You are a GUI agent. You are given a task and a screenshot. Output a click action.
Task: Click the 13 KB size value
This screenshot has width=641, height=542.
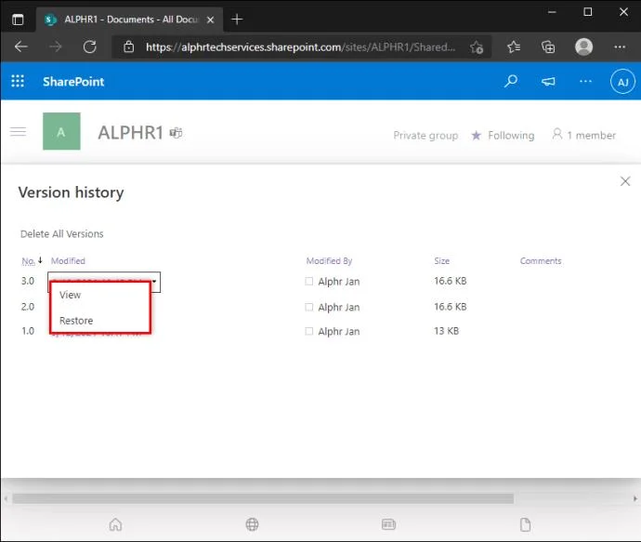click(446, 331)
